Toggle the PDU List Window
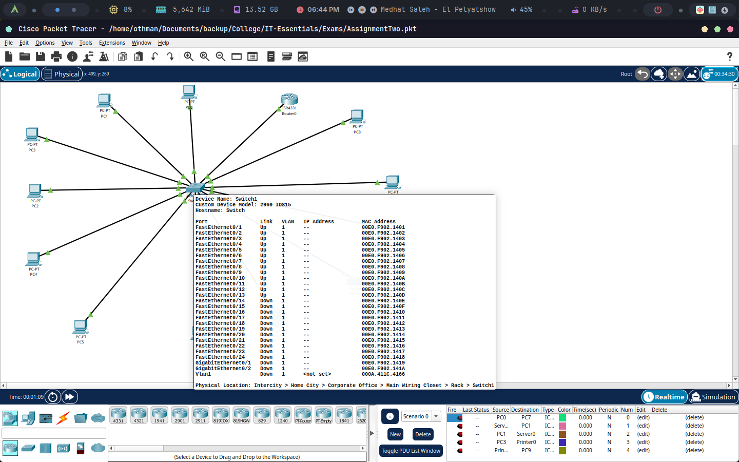The width and height of the screenshot is (739, 462). pyautogui.click(x=411, y=451)
